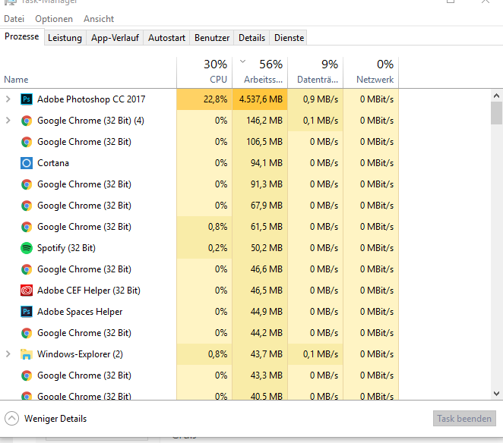Click the 46,5 MB memory value
This screenshot has height=443, width=503.
point(267,291)
